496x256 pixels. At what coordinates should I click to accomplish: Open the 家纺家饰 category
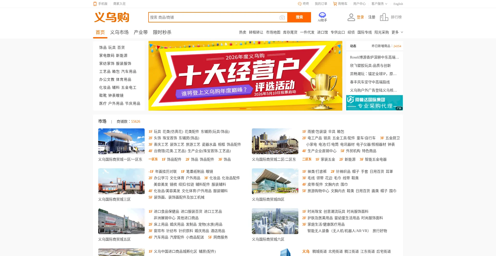107,63
